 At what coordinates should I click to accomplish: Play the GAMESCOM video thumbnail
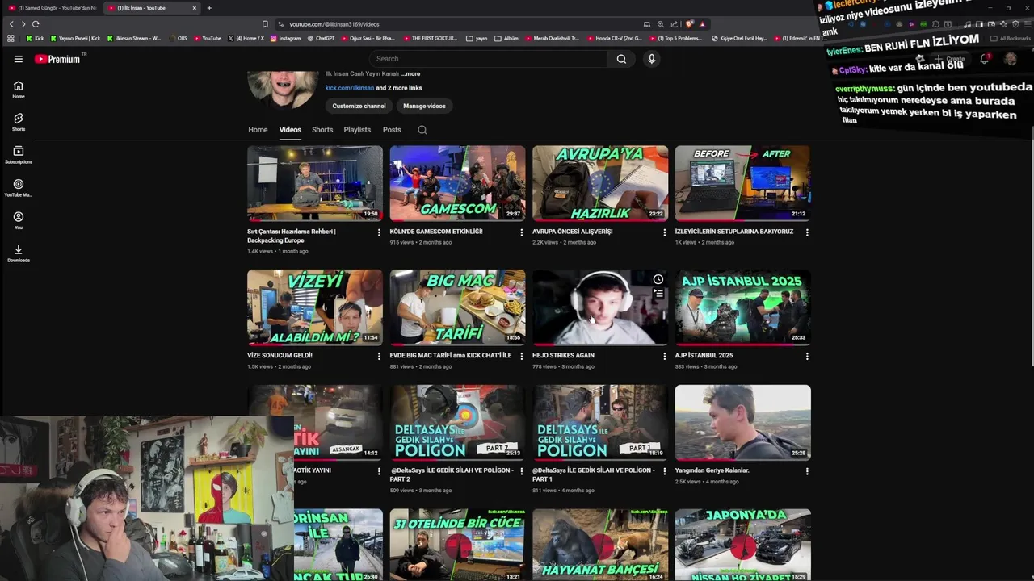[457, 183]
